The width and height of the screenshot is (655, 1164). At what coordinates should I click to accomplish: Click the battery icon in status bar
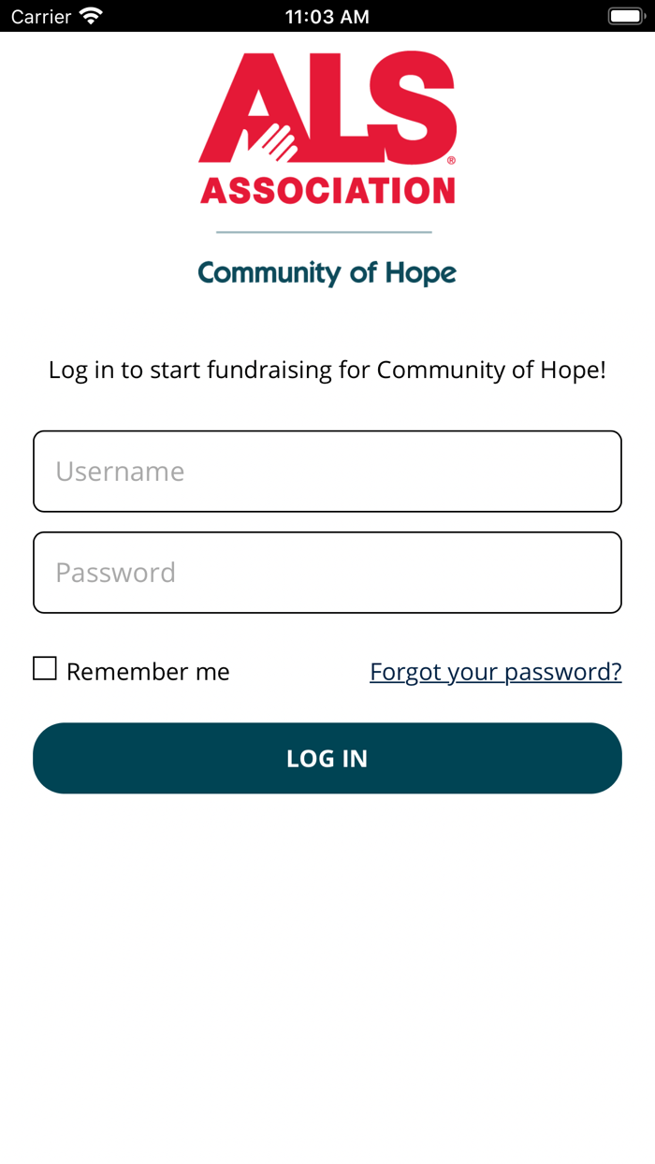tap(626, 15)
